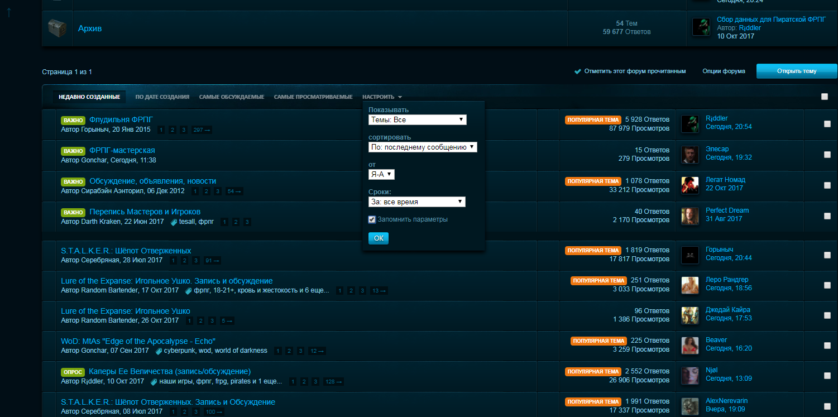Click the scroll-to-top arrow on left edge
Screen dimensions: 838x417
9,12
